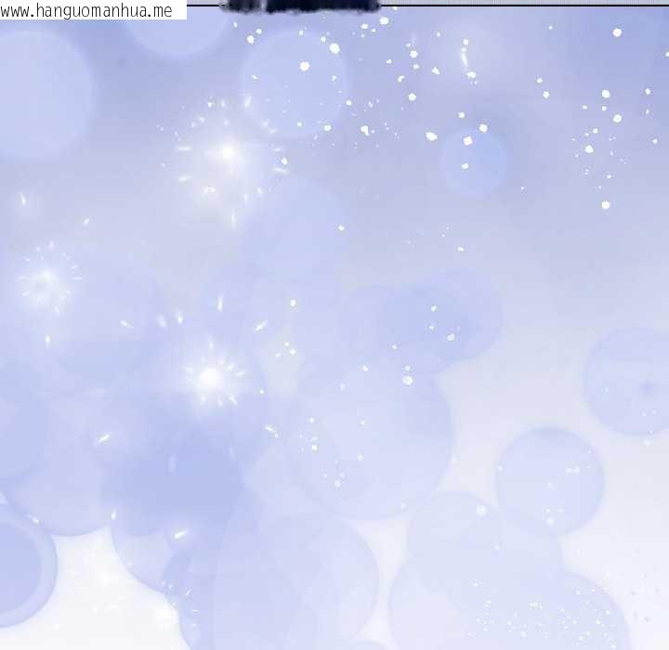
Task: Click the small blue bubble with white square
Action: [x=473, y=162]
